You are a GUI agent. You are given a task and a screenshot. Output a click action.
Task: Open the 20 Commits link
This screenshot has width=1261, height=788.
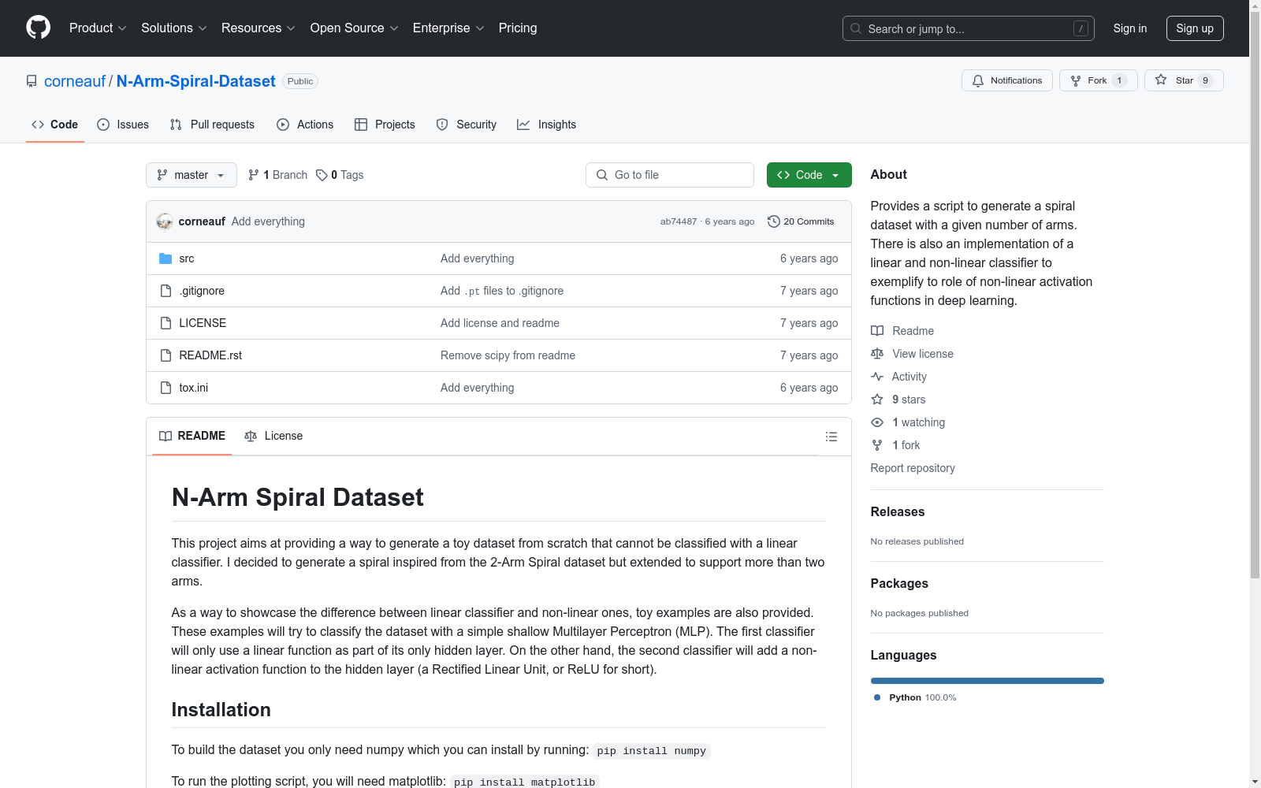(x=801, y=221)
